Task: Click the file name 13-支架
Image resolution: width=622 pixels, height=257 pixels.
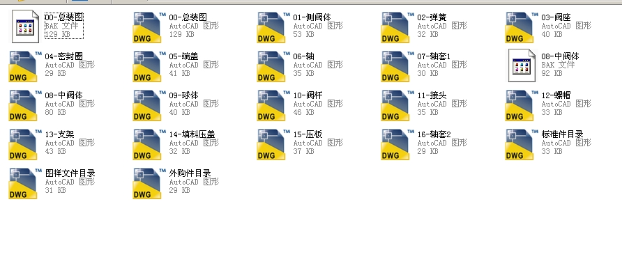Action: (59, 134)
